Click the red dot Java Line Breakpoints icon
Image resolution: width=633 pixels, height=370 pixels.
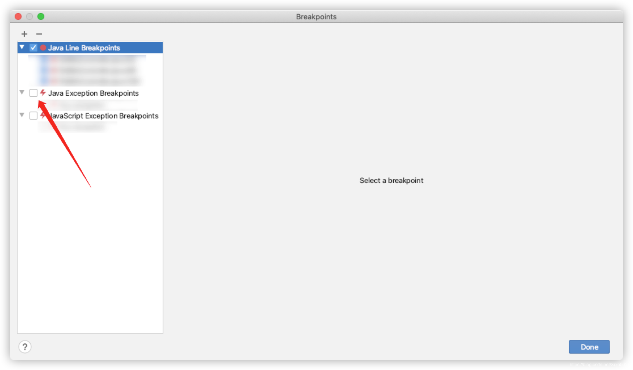pyautogui.click(x=43, y=48)
